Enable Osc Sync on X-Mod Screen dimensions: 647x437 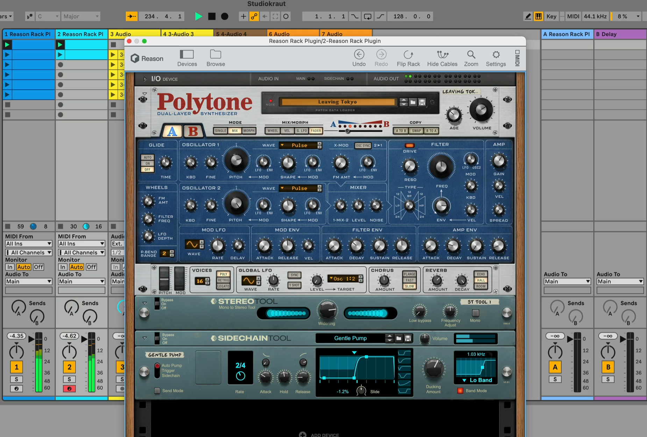tap(363, 145)
